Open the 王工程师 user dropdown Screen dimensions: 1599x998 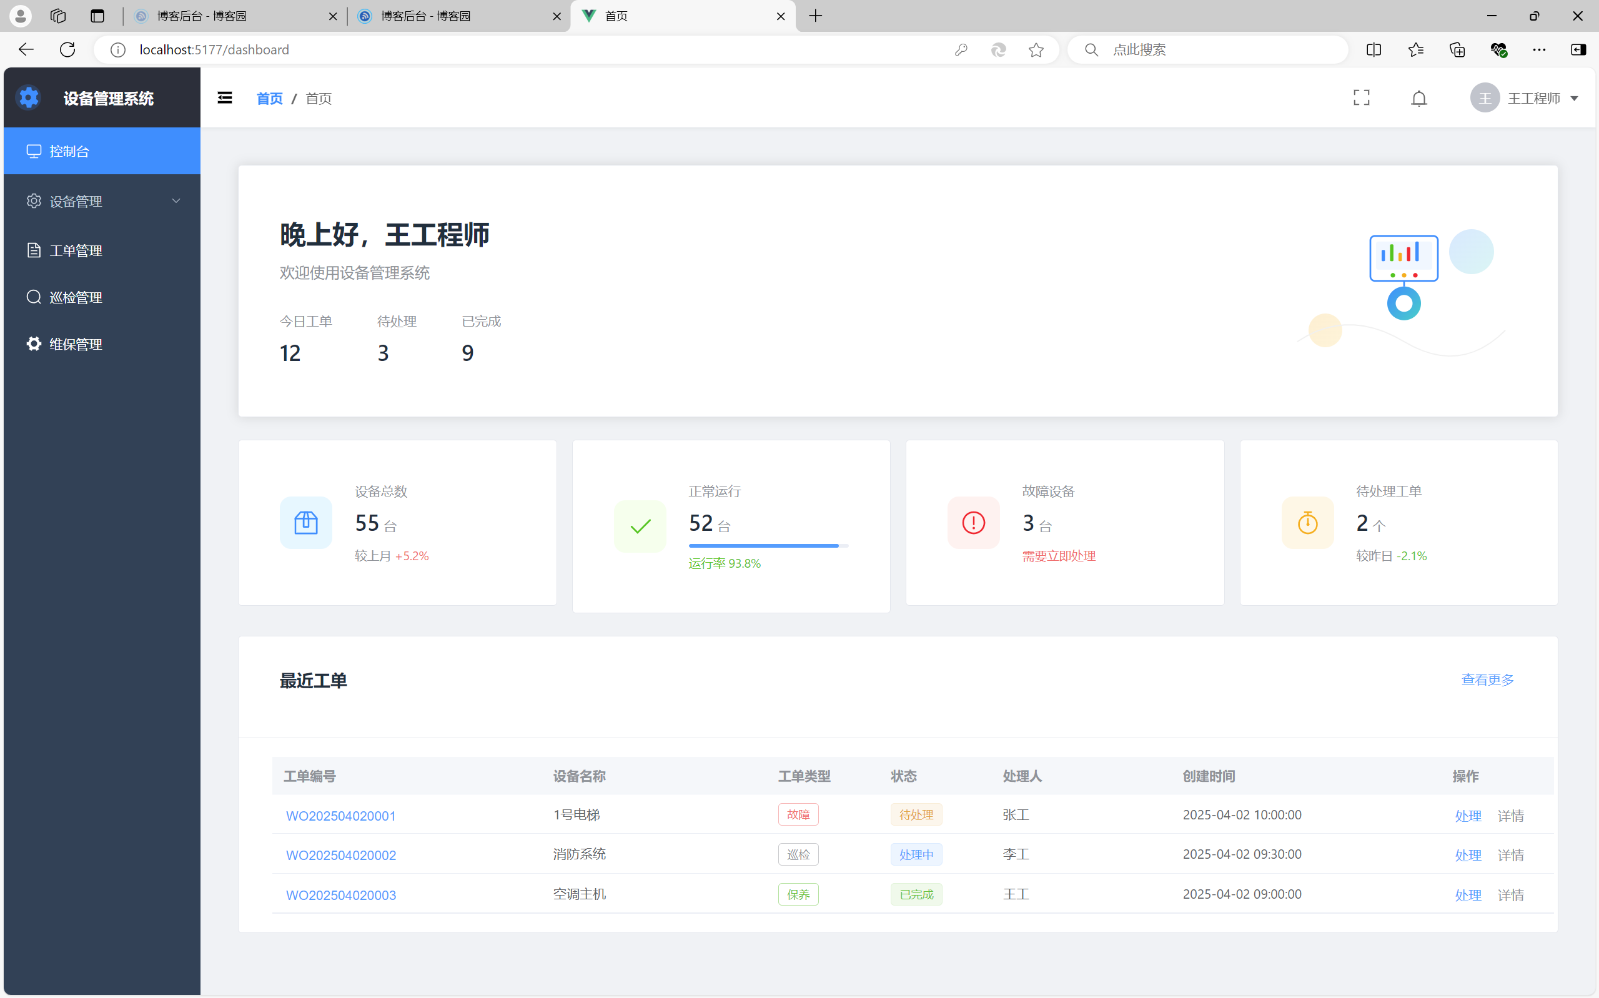(1525, 98)
